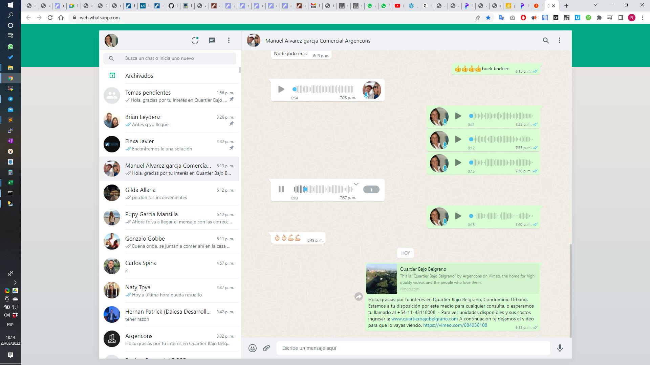Open Archivados archived chats
Viewport: 650px width, 365px height.
coord(169,76)
